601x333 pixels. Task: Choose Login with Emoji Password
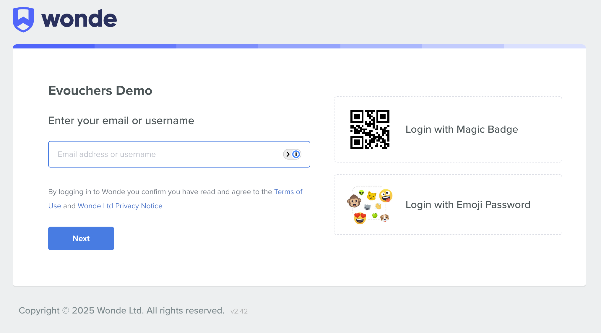[468, 204]
